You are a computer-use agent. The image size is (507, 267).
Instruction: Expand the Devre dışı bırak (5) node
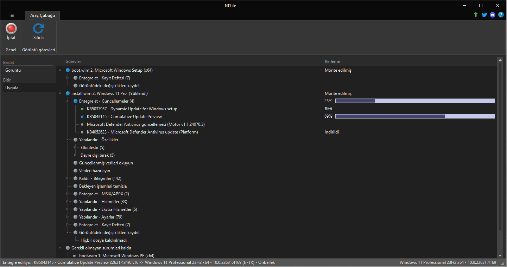[x=75, y=155]
